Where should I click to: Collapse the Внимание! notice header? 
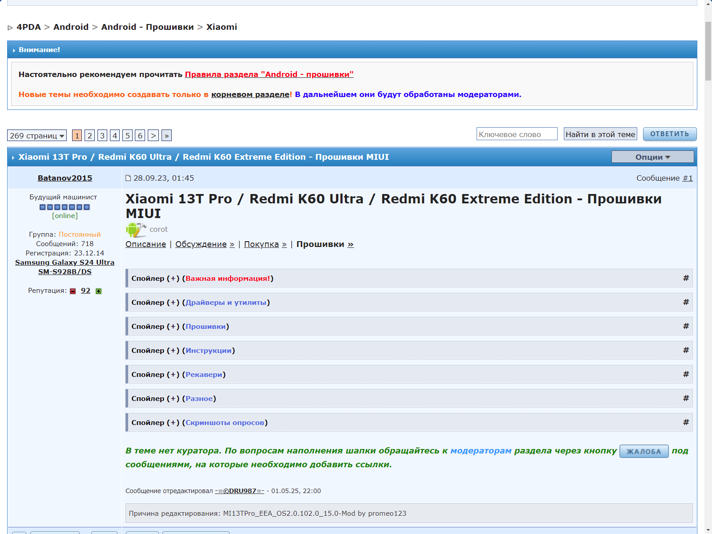coord(352,50)
